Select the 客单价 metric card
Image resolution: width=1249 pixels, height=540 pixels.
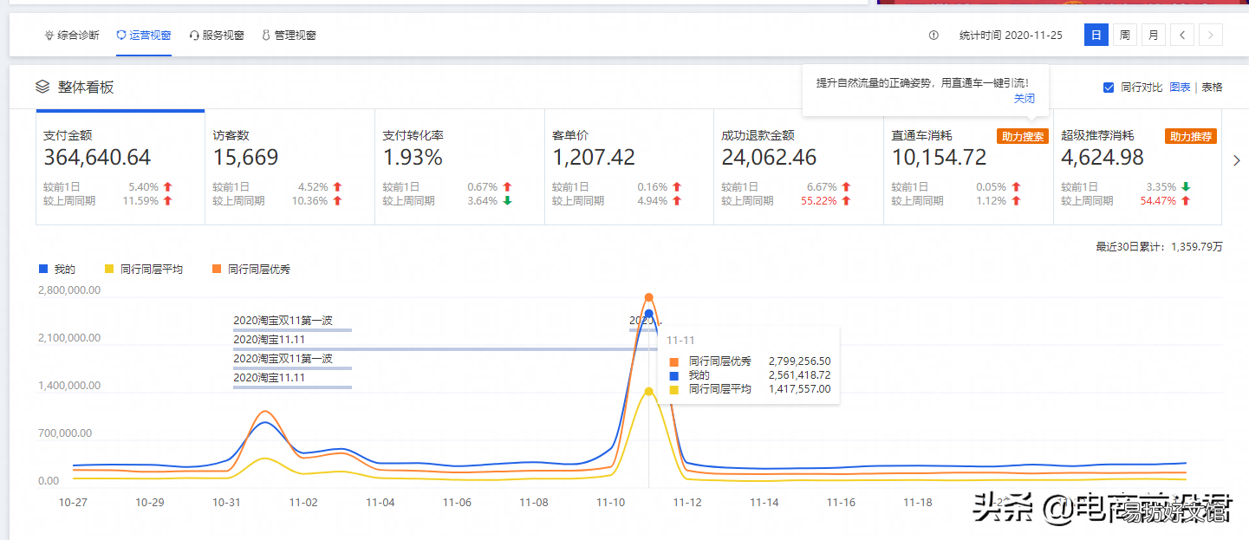point(629,167)
